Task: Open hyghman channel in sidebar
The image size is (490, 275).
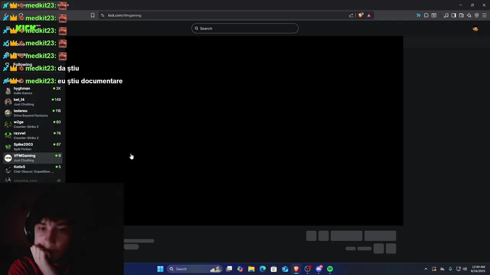Action: (x=33, y=91)
